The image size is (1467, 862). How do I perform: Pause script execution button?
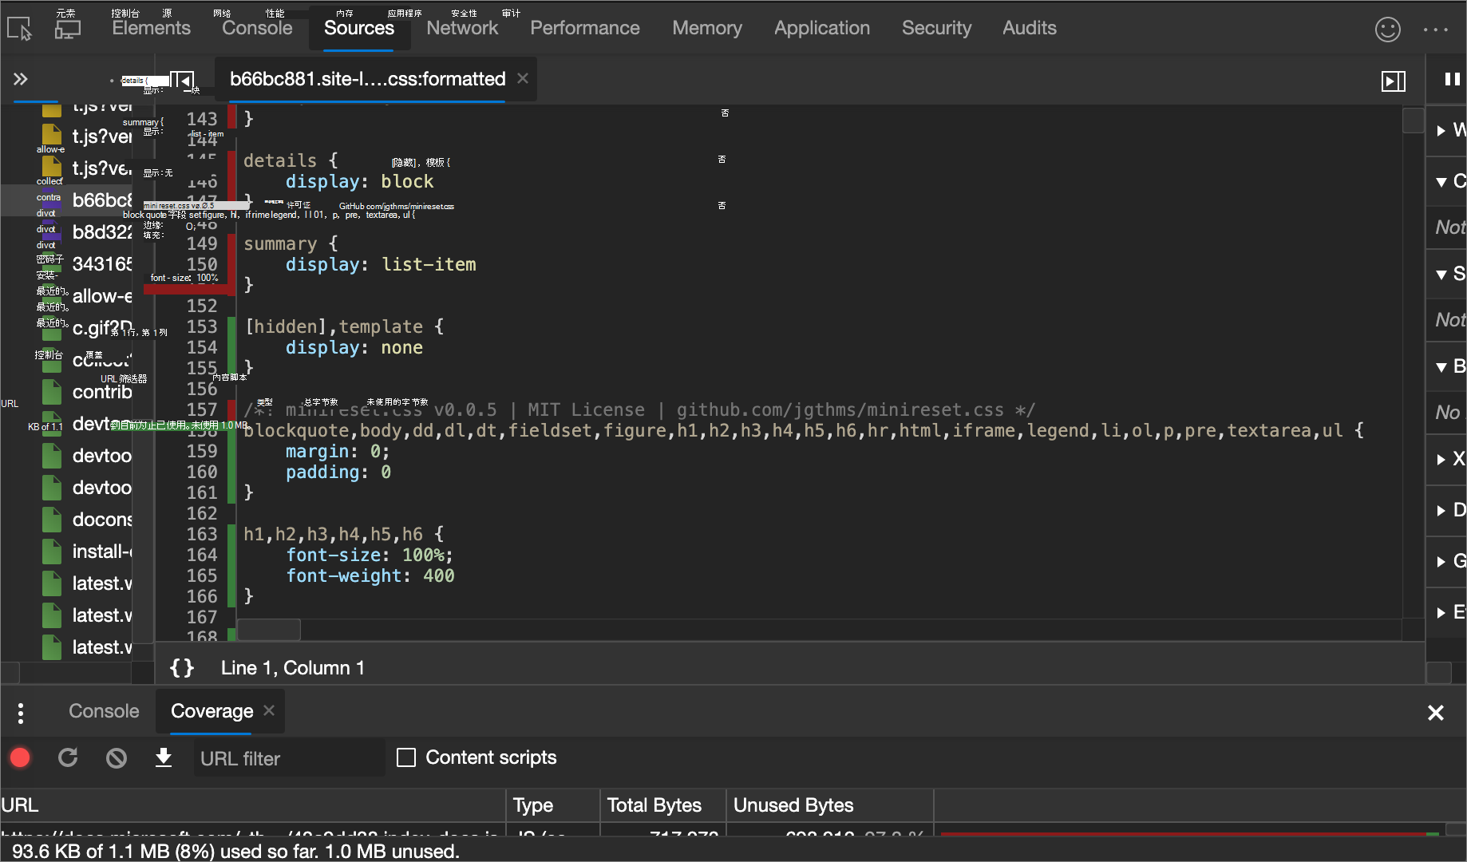point(1452,79)
